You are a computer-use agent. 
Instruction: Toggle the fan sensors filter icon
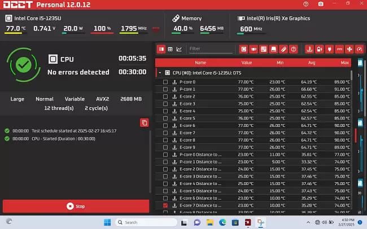[349, 49]
